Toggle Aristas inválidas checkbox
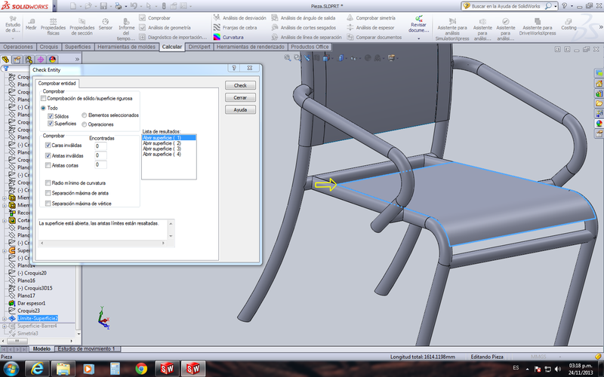 coord(48,156)
